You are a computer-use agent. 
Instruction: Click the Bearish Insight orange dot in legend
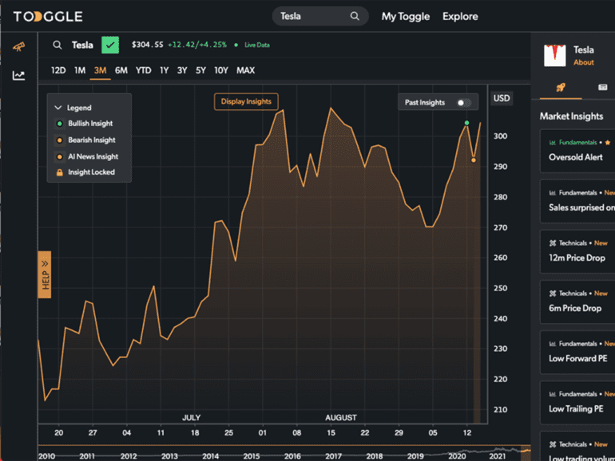pos(60,140)
